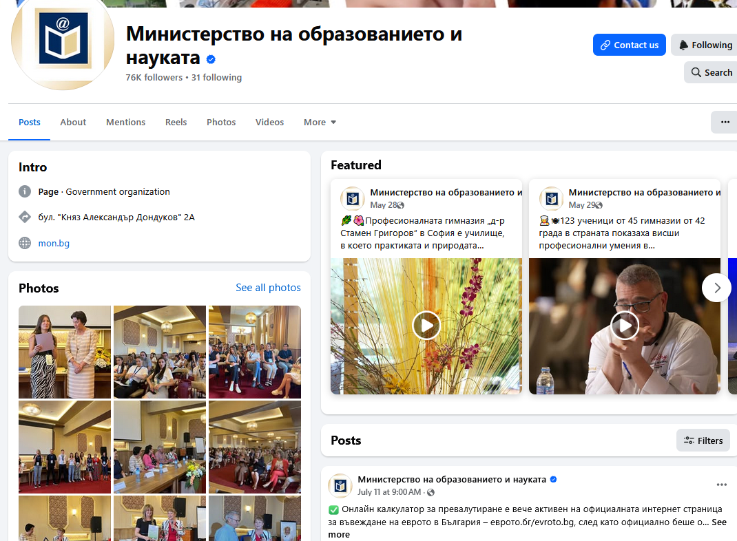Click avatar on the July 11 post
The width and height of the screenshot is (737, 541).
[340, 485]
